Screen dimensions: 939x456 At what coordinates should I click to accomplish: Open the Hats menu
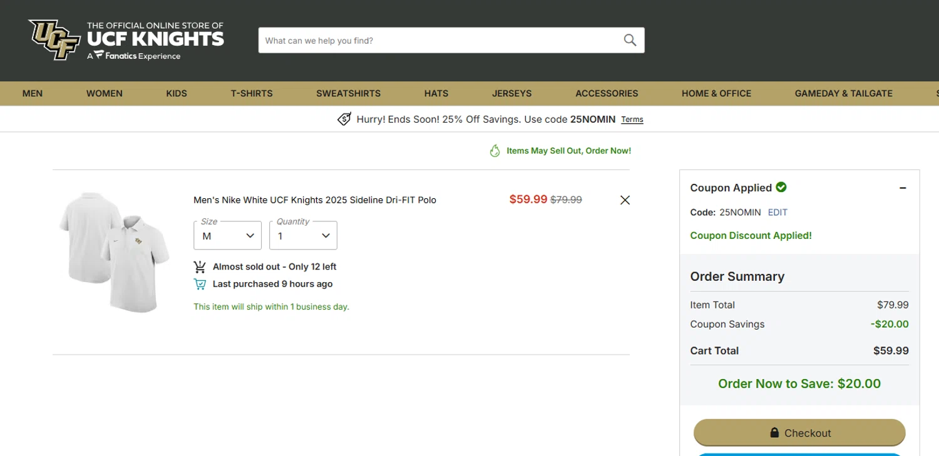pyautogui.click(x=436, y=93)
